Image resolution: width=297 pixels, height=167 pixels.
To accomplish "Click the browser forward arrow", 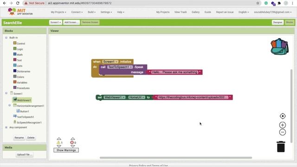I will pos(11,3).
